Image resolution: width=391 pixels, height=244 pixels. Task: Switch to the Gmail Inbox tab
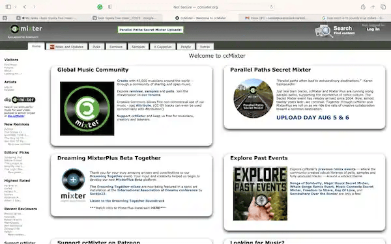pos(276,18)
